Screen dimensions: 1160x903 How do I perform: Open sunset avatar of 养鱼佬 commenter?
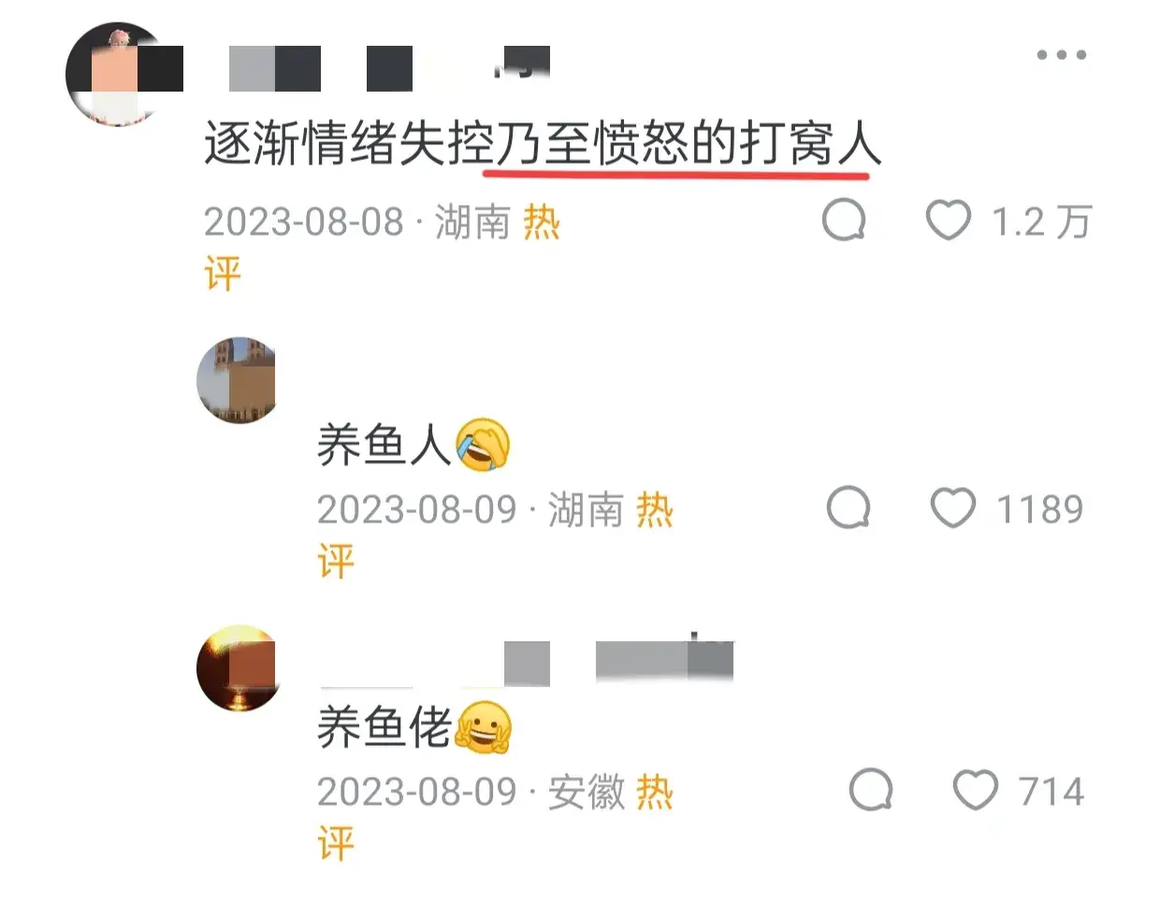[239, 667]
